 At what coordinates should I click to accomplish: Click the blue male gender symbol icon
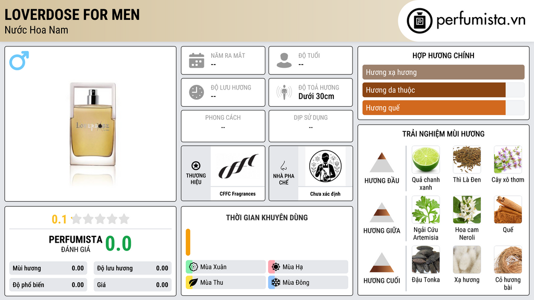pos(19,60)
